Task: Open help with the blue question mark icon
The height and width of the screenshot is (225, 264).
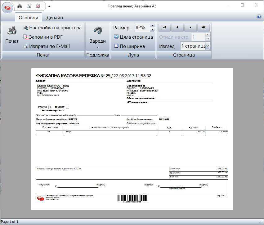Action: tap(259, 17)
